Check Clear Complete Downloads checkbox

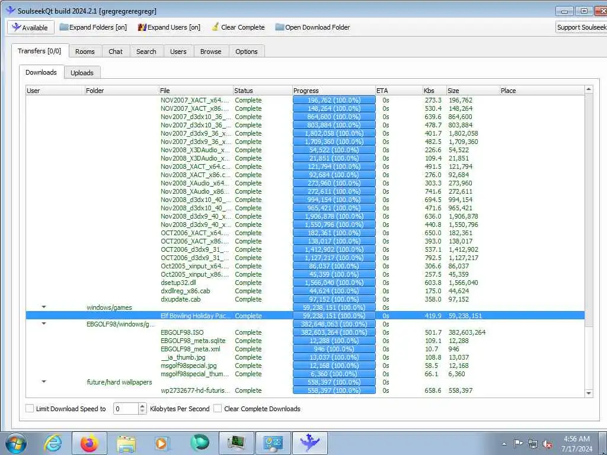coord(218,409)
